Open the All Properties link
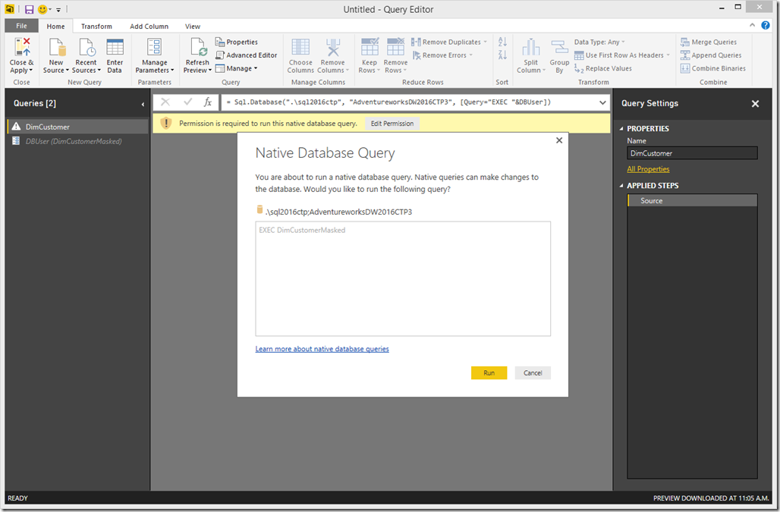 (x=648, y=169)
